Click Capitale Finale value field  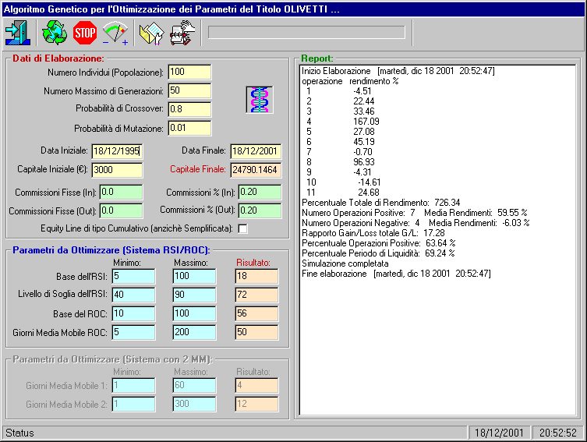click(256, 170)
